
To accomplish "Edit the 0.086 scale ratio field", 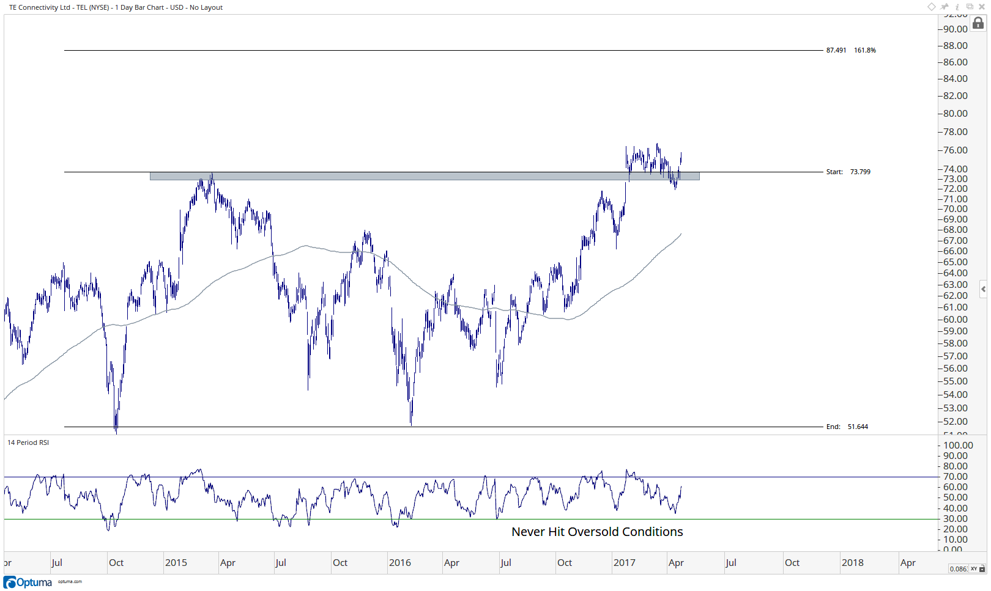I will [958, 569].
